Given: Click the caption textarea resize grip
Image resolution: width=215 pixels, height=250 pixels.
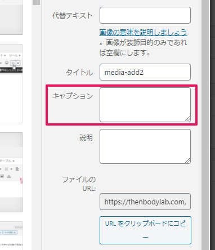Looking at the screenshot, I should coord(187,119).
